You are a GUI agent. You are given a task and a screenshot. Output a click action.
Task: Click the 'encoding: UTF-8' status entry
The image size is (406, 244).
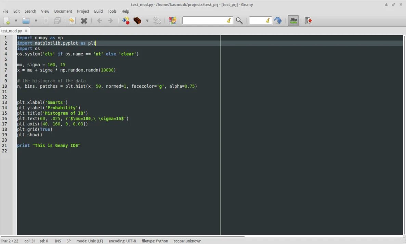[122, 241]
